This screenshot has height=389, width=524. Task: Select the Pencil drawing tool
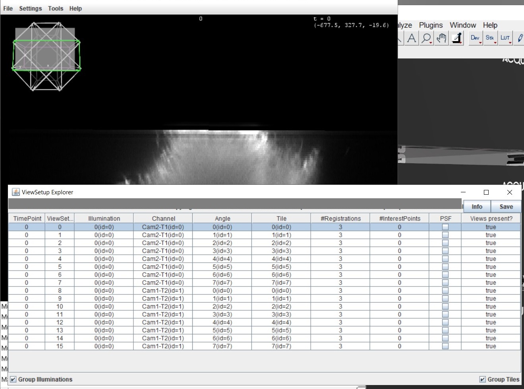520,38
